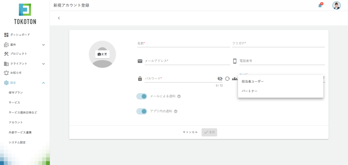Collapse the 設定 sidebar section
The image size is (348, 165).
pyautogui.click(x=43, y=82)
